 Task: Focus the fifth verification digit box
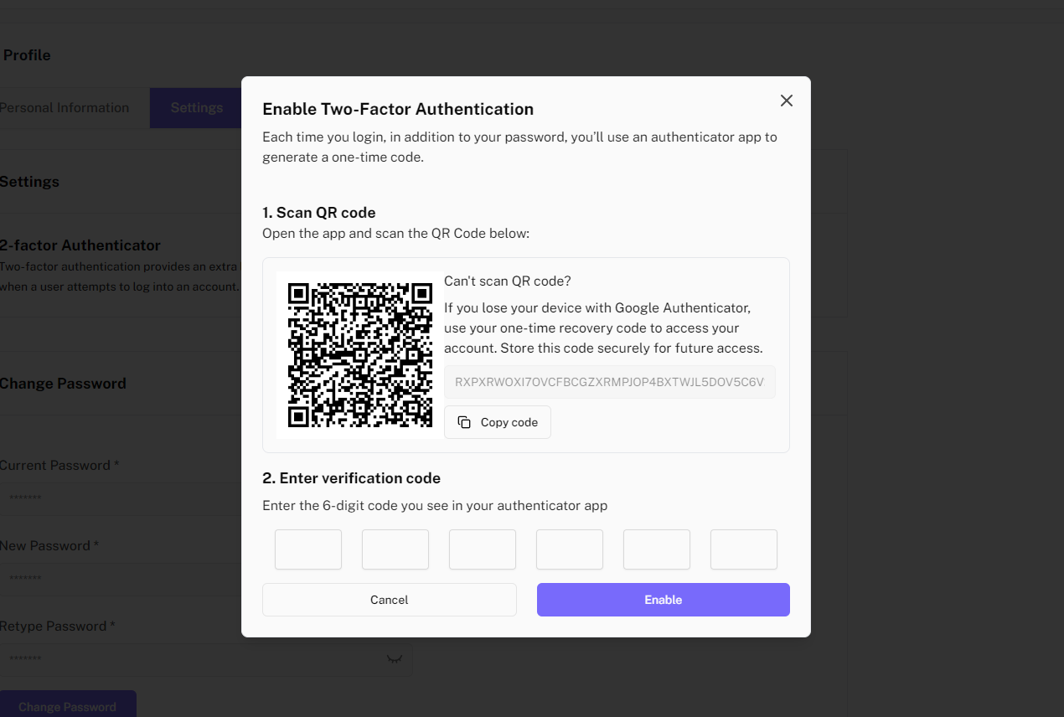[657, 549]
